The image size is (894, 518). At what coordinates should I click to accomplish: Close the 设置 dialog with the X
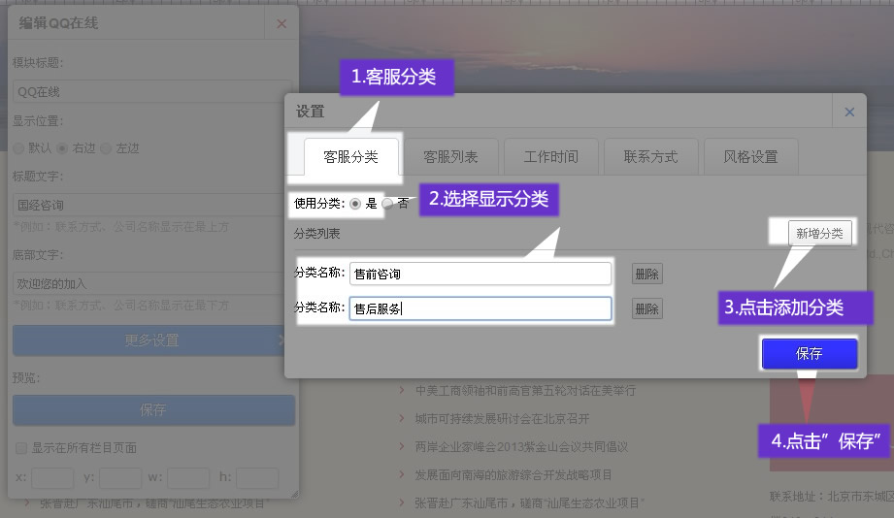[849, 112]
